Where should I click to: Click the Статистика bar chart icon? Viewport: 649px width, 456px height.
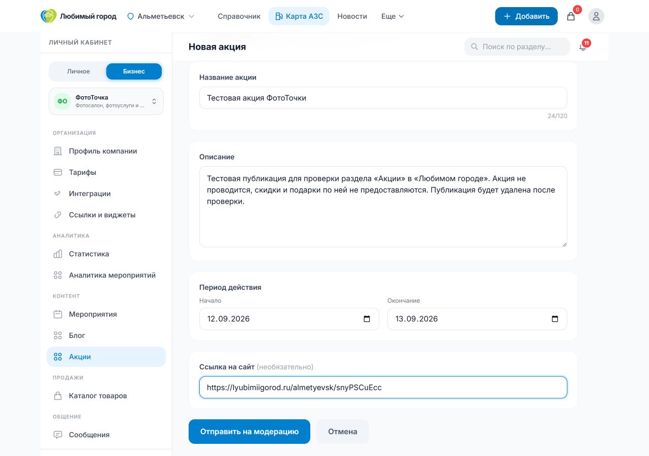tap(58, 254)
